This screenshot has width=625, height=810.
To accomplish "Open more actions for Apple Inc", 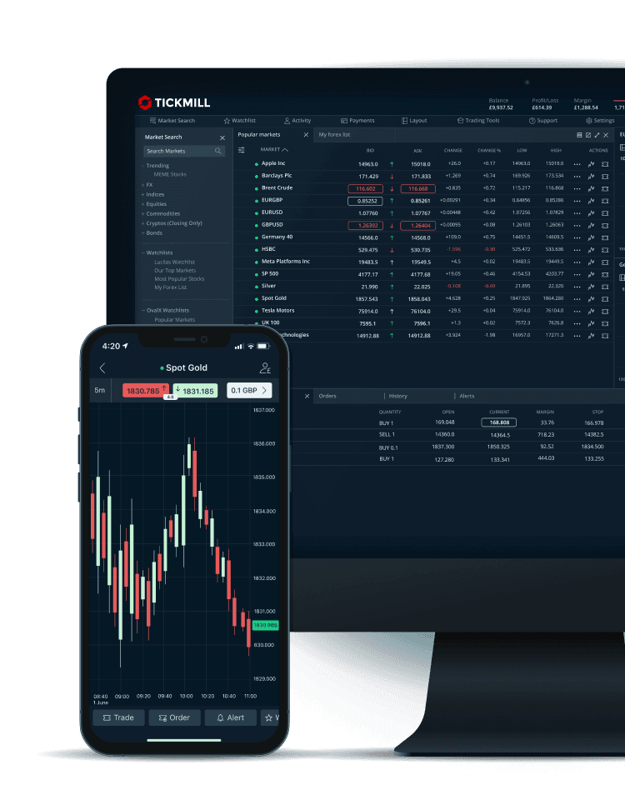I will (577, 164).
